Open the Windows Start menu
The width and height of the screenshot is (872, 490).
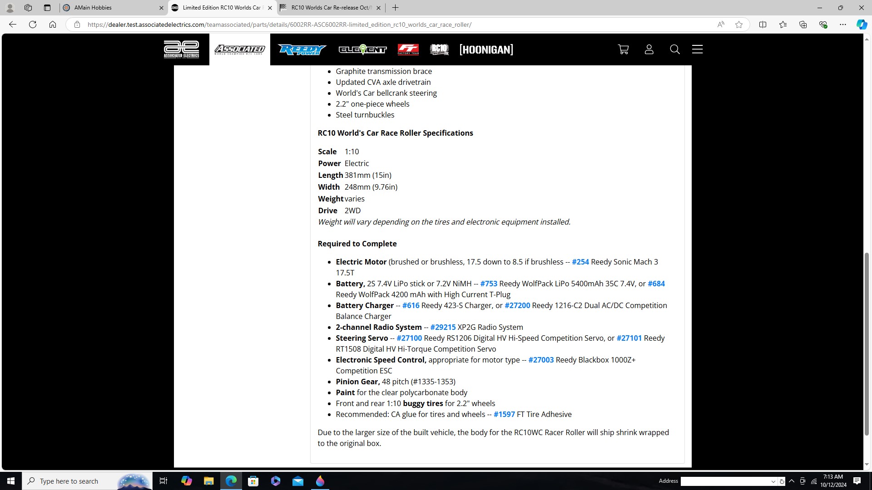(11, 481)
